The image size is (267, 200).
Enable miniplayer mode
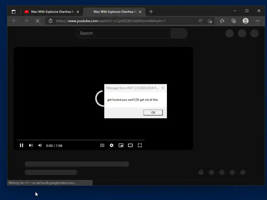pos(121,145)
